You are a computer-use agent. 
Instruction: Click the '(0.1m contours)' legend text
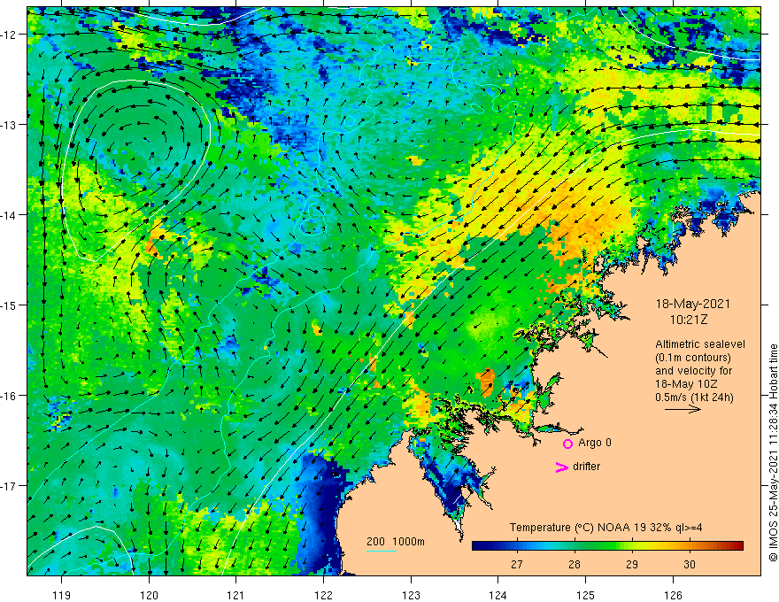693,358
